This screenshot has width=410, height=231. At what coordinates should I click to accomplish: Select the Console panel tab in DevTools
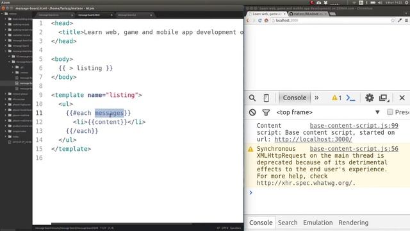pyautogui.click(x=295, y=98)
